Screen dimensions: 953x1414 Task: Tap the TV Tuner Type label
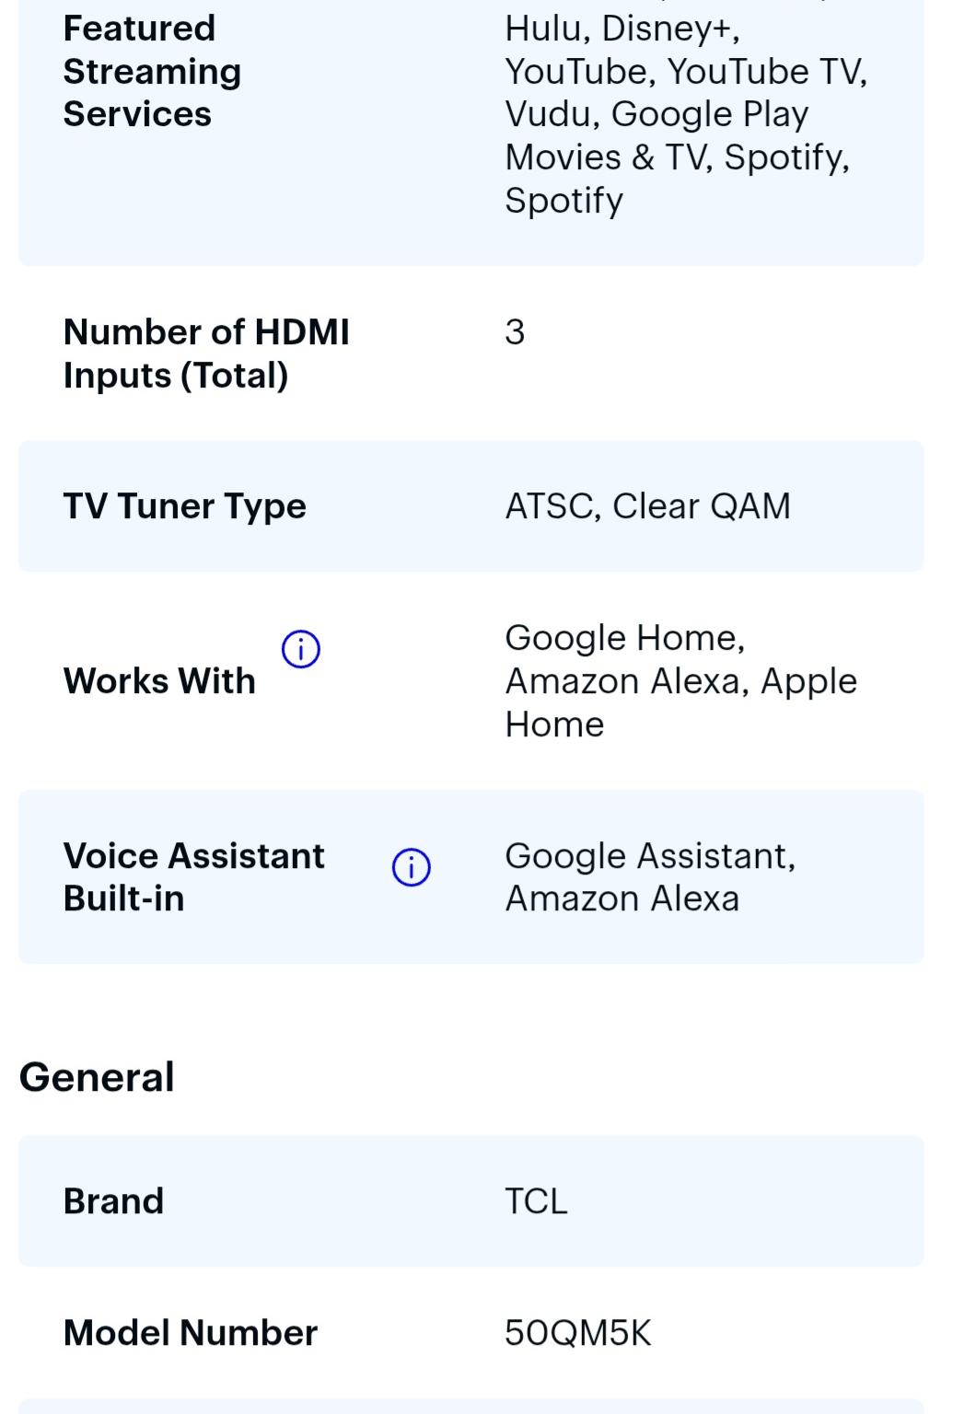click(185, 506)
